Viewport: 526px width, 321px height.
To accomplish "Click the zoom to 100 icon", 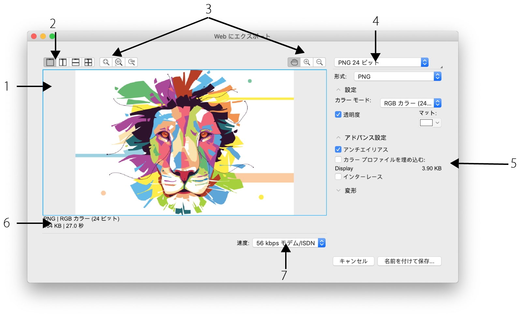I will tap(132, 62).
